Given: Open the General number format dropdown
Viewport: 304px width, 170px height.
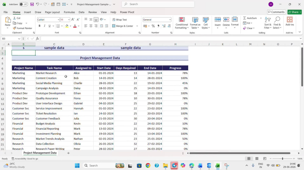Looking at the screenshot, I should coord(170,20).
